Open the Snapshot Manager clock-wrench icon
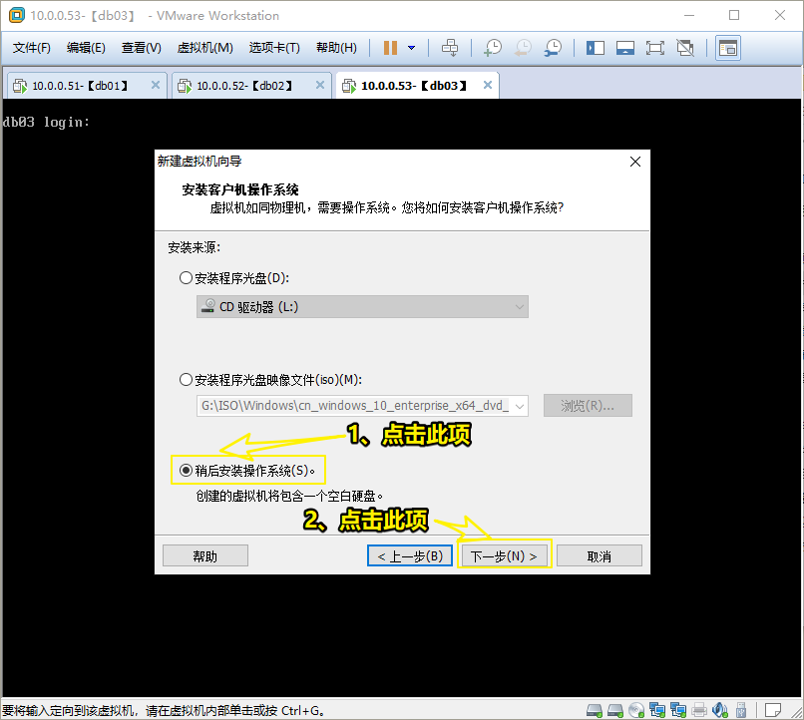Viewport: 804px width, 720px height. pyautogui.click(x=553, y=47)
